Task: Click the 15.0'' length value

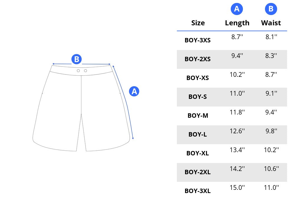Action: 237,187
